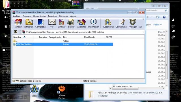Go up one level with arrow button
The width and height of the screenshot is (181, 102).
point(16,32)
